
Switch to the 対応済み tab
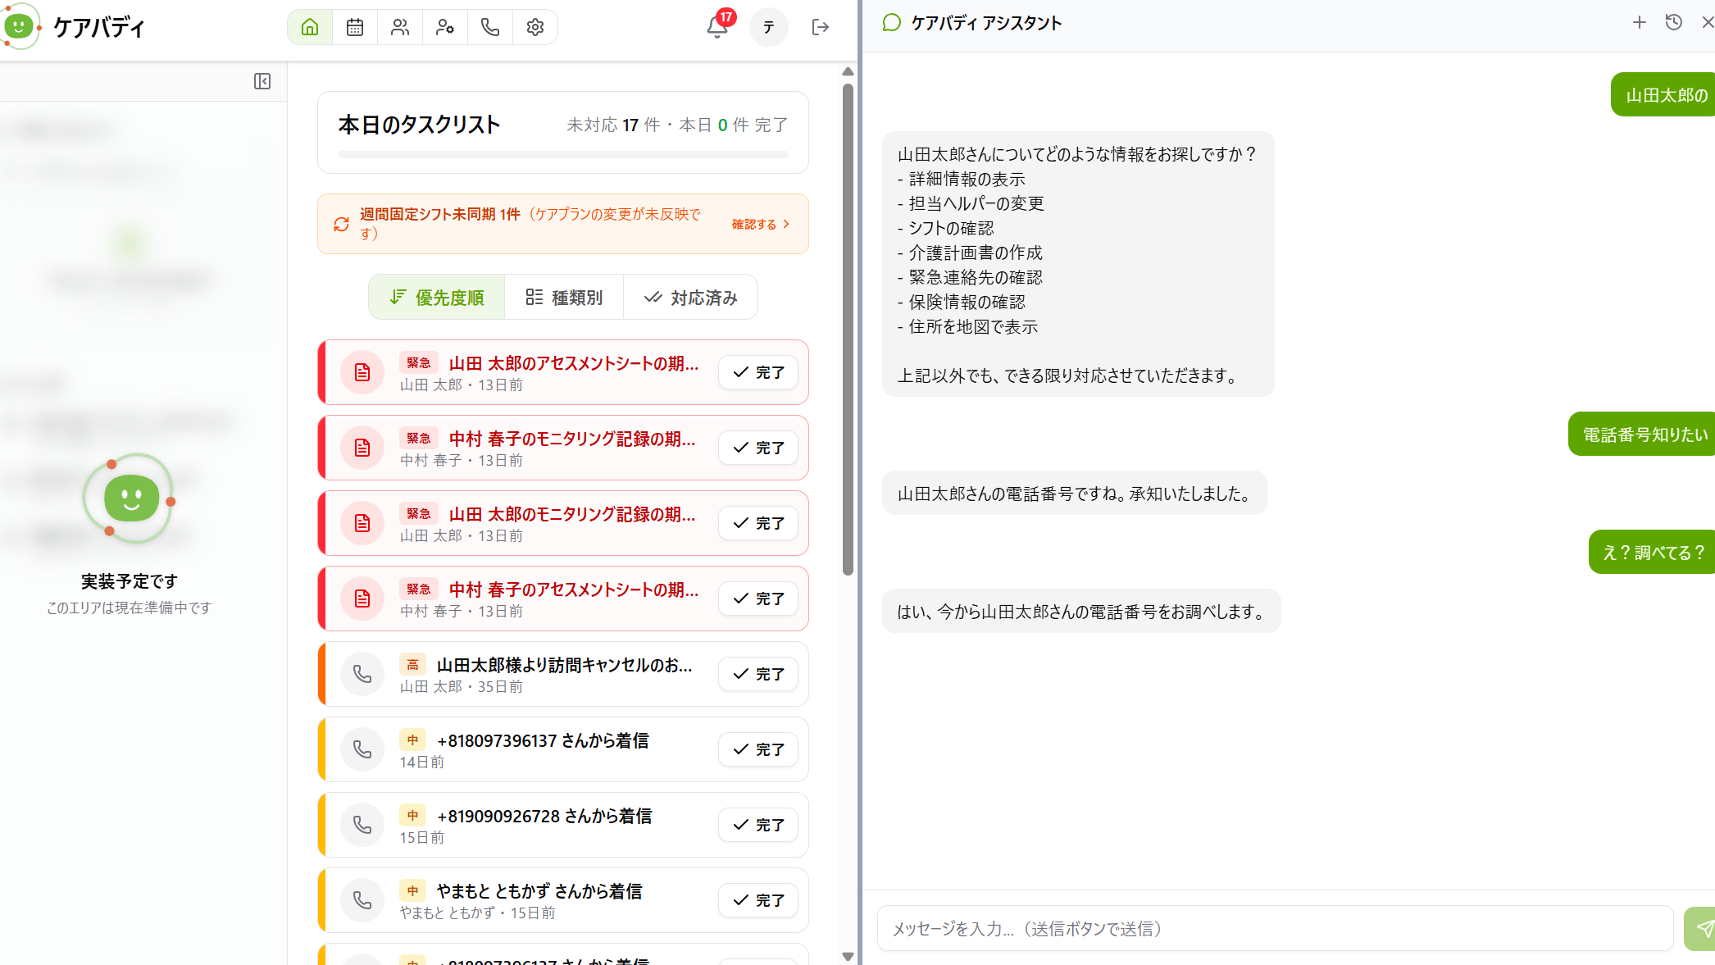coord(690,297)
